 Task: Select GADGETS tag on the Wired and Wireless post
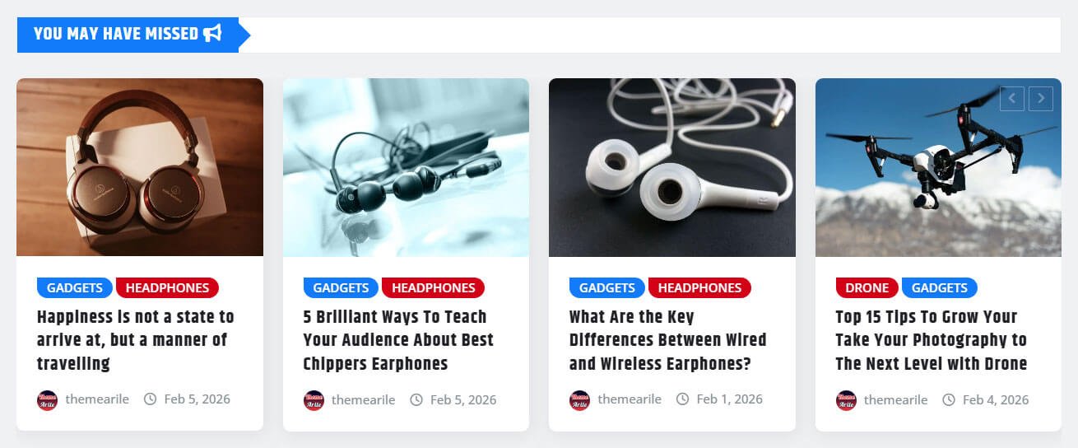pos(606,287)
